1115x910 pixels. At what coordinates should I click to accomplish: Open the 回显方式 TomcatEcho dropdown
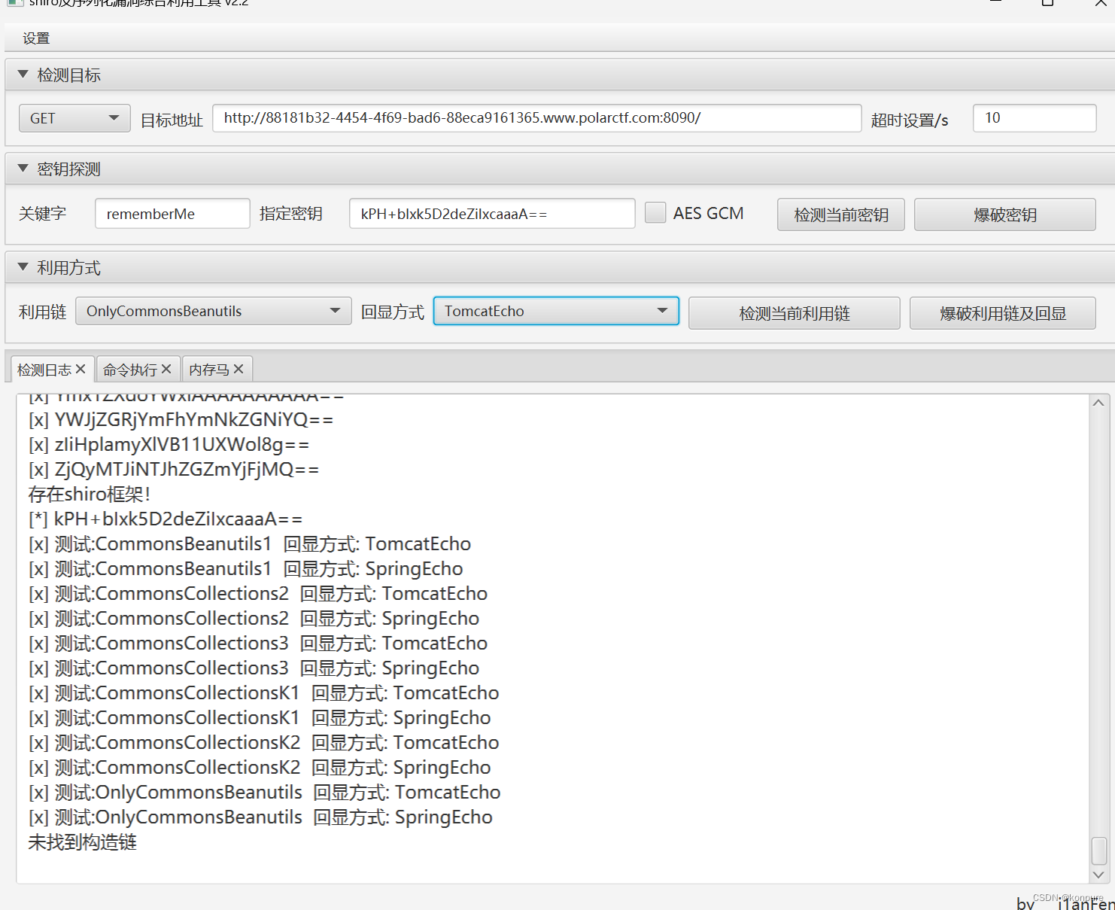pos(556,311)
